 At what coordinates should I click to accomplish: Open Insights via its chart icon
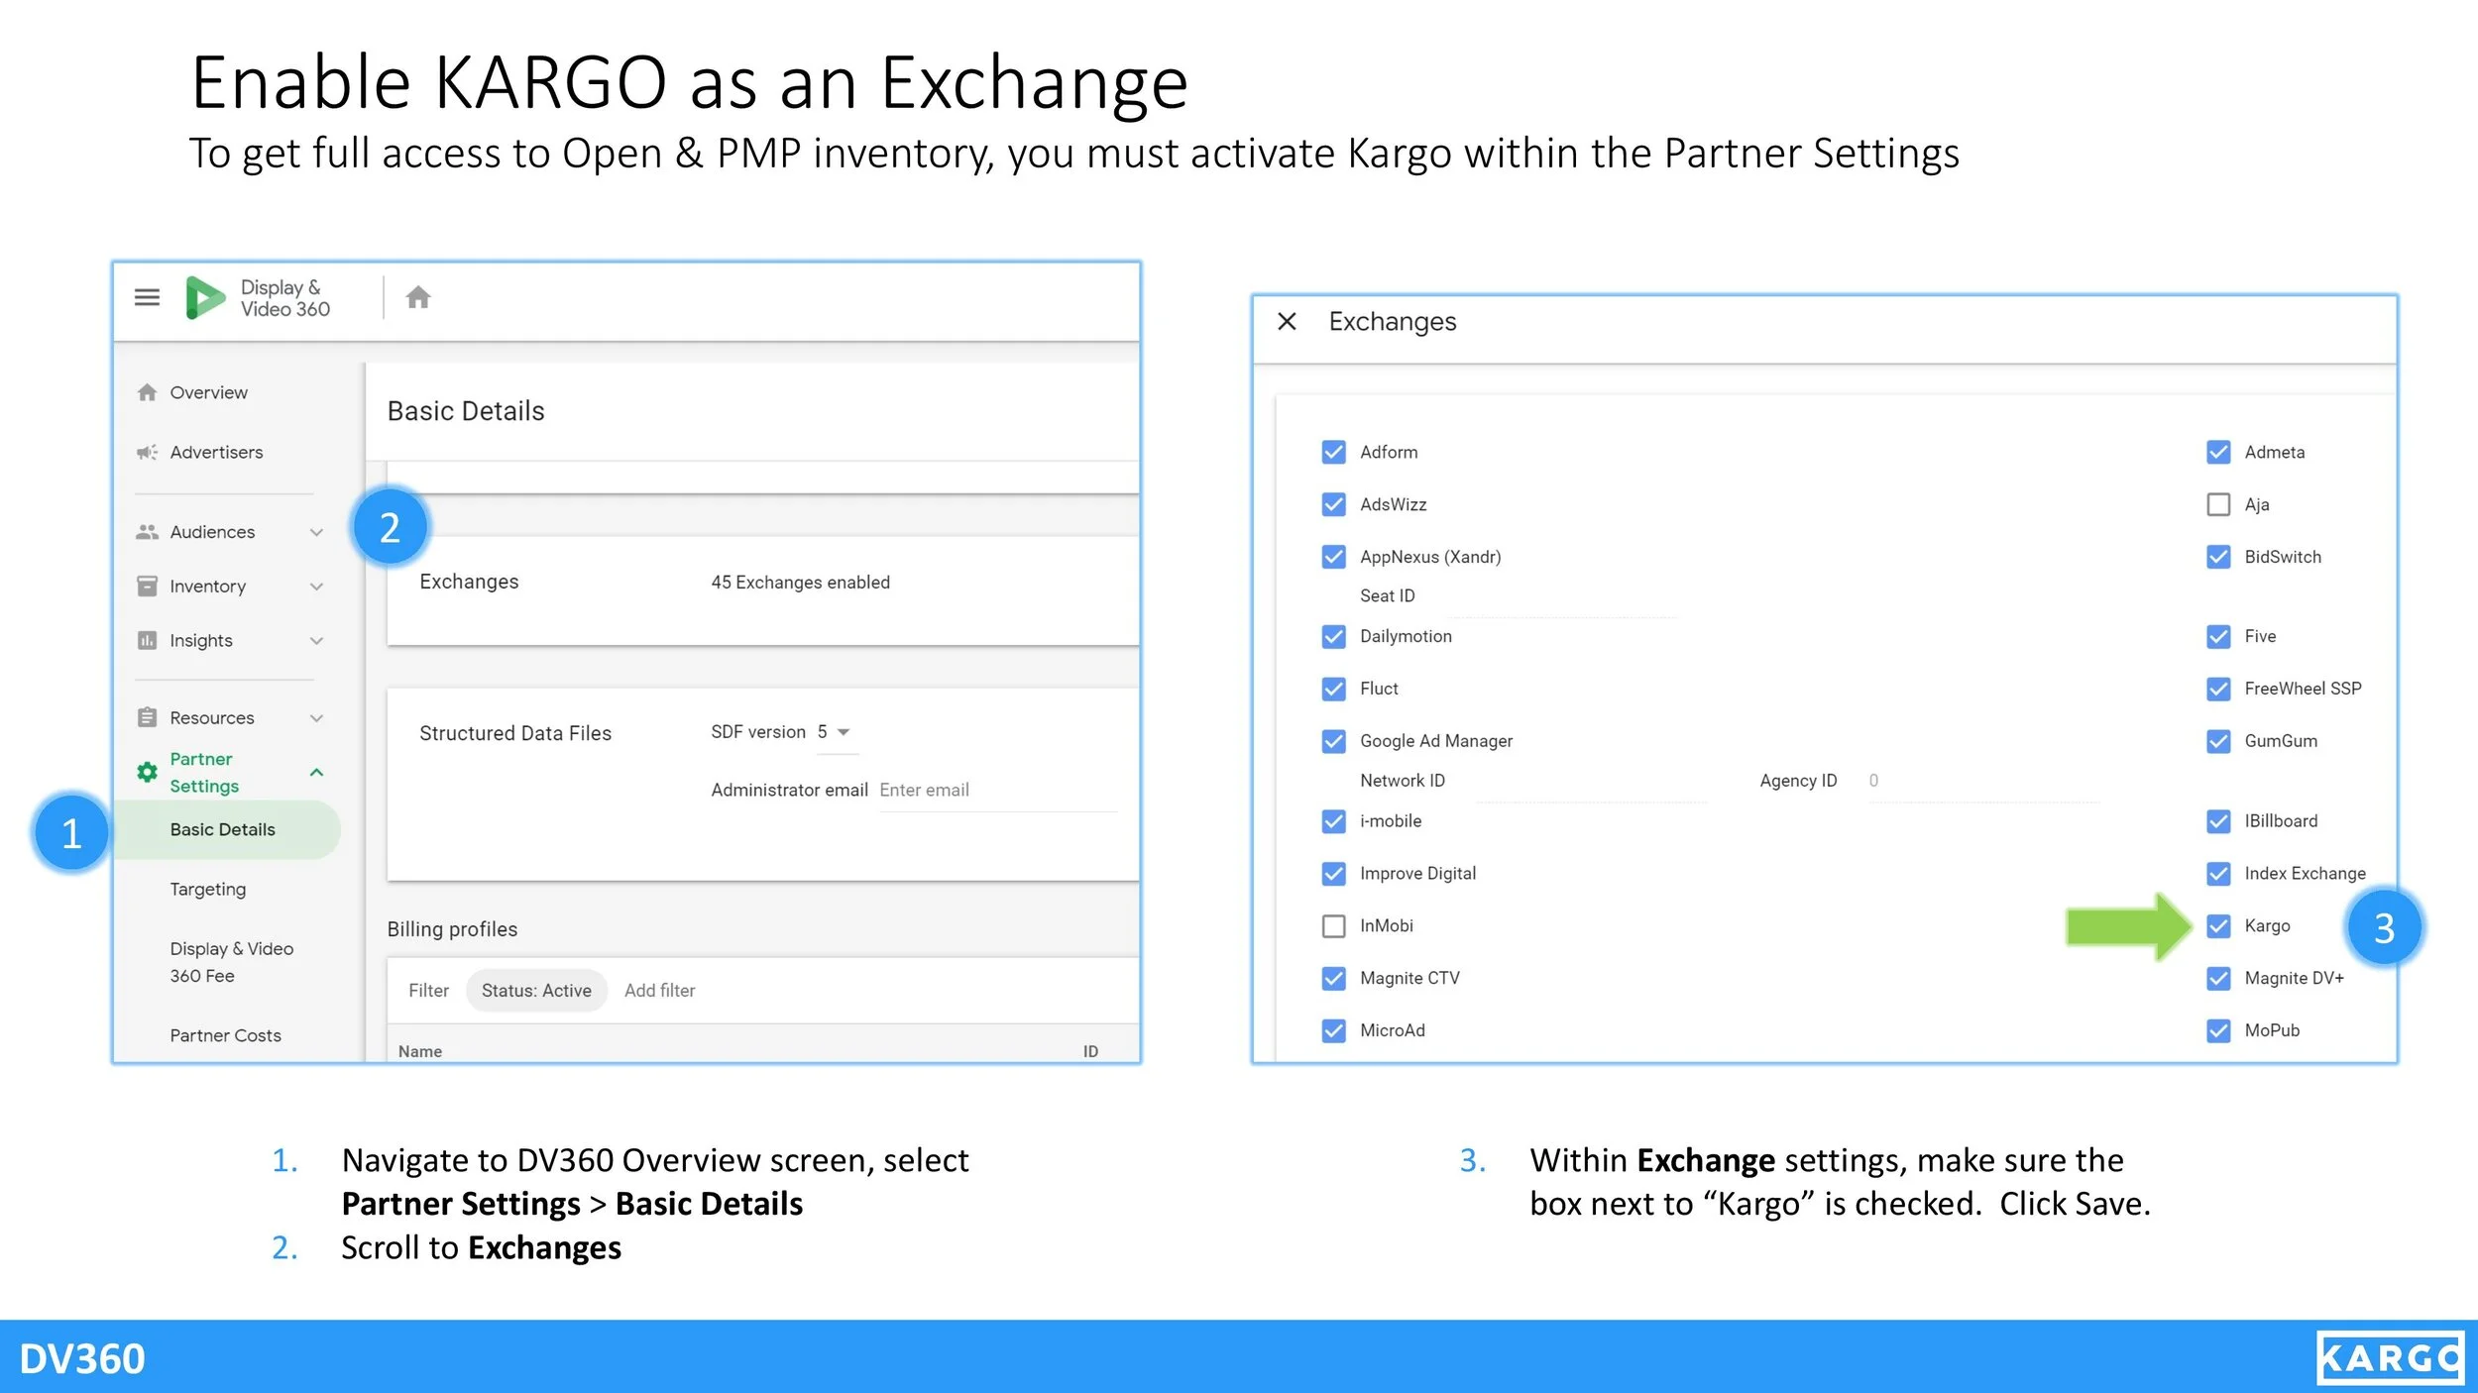(147, 640)
